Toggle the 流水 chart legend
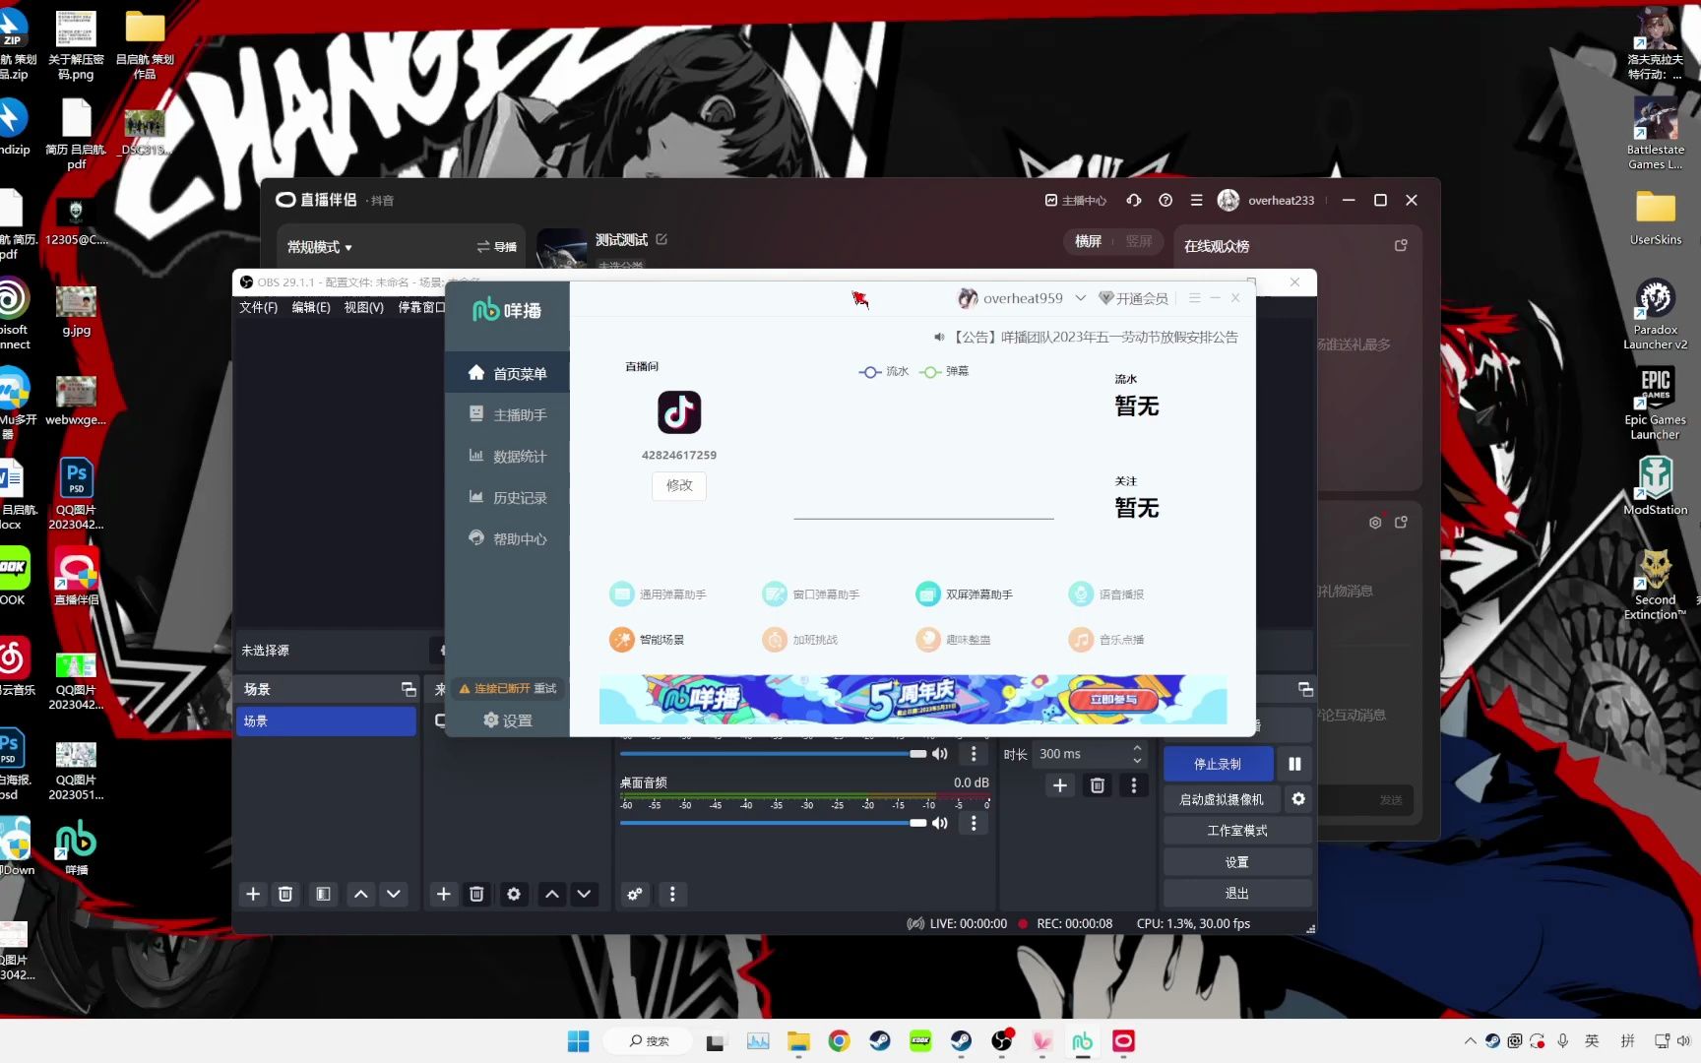This screenshot has height=1063, width=1701. (x=884, y=372)
